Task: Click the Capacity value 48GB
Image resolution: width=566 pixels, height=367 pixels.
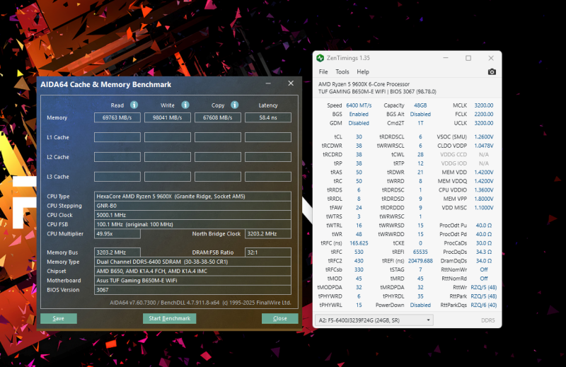Action: (x=420, y=105)
